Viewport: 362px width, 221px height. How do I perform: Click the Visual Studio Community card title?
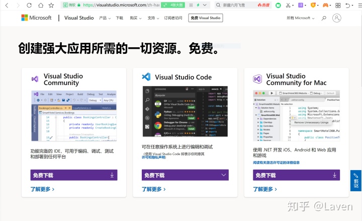63,80
